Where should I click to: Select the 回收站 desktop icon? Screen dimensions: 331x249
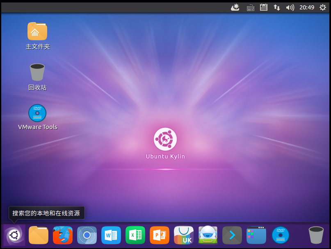(37, 72)
